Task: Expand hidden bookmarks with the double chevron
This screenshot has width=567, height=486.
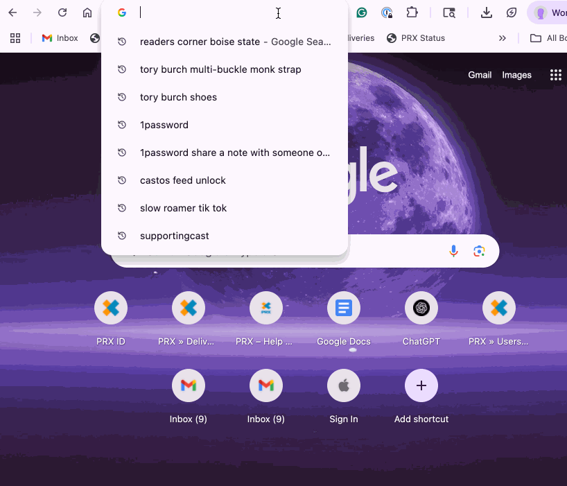Action: (503, 38)
